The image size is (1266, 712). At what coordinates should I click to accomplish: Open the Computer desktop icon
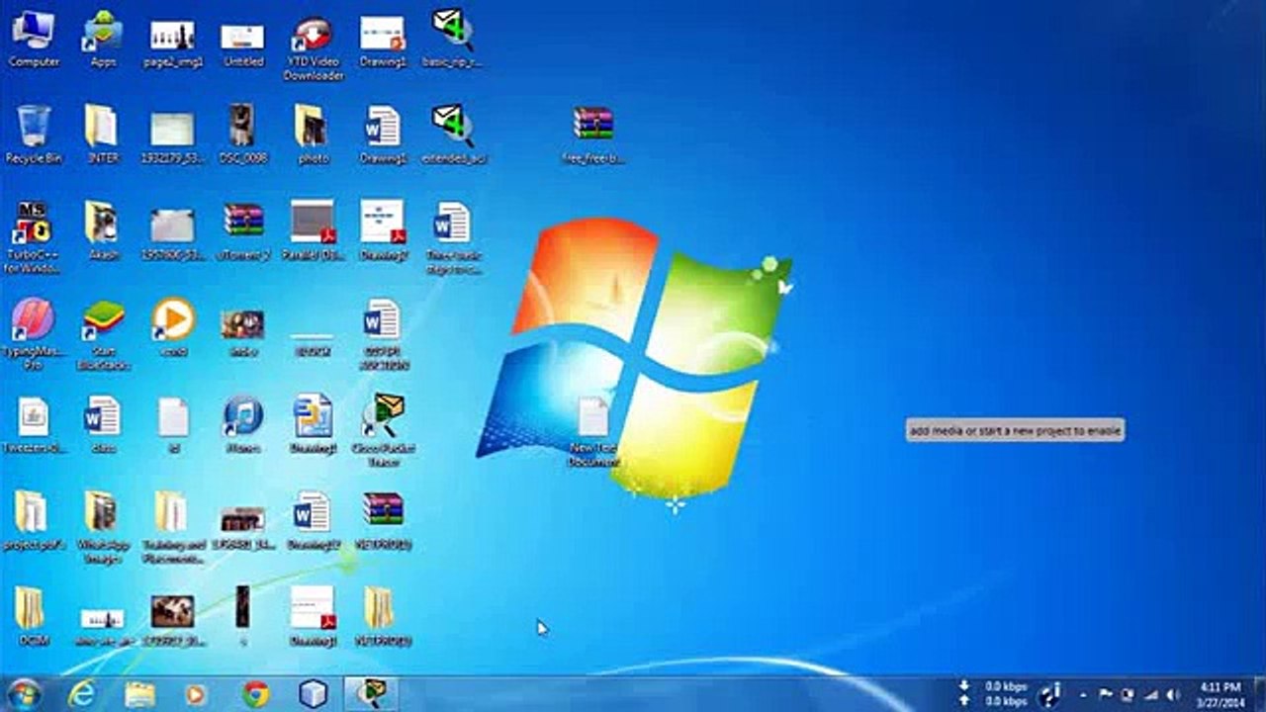pyautogui.click(x=34, y=40)
